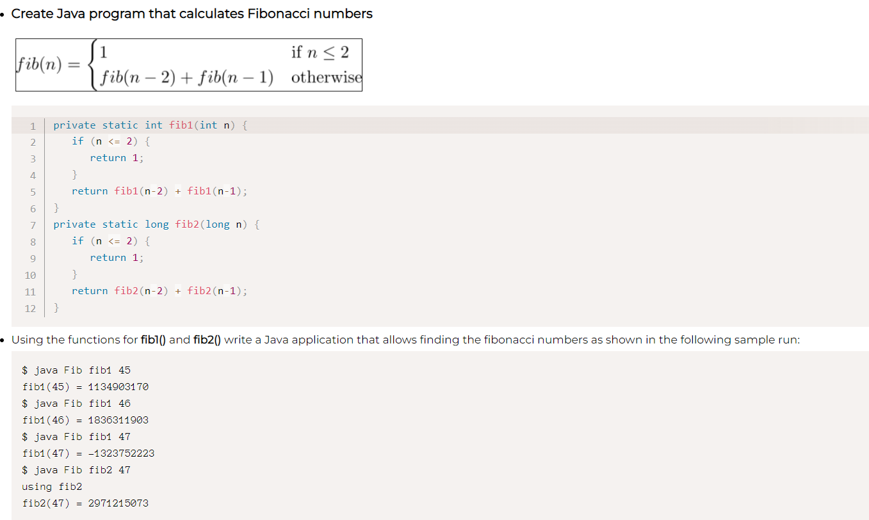This screenshot has height=520, width=869.
Task: Select the "using fib2" output line
Action: (x=52, y=486)
